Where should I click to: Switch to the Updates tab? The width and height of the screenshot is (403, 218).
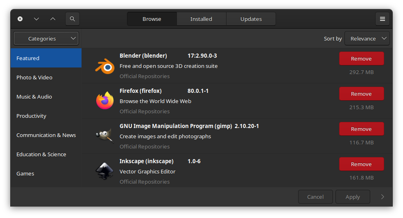tap(251, 19)
